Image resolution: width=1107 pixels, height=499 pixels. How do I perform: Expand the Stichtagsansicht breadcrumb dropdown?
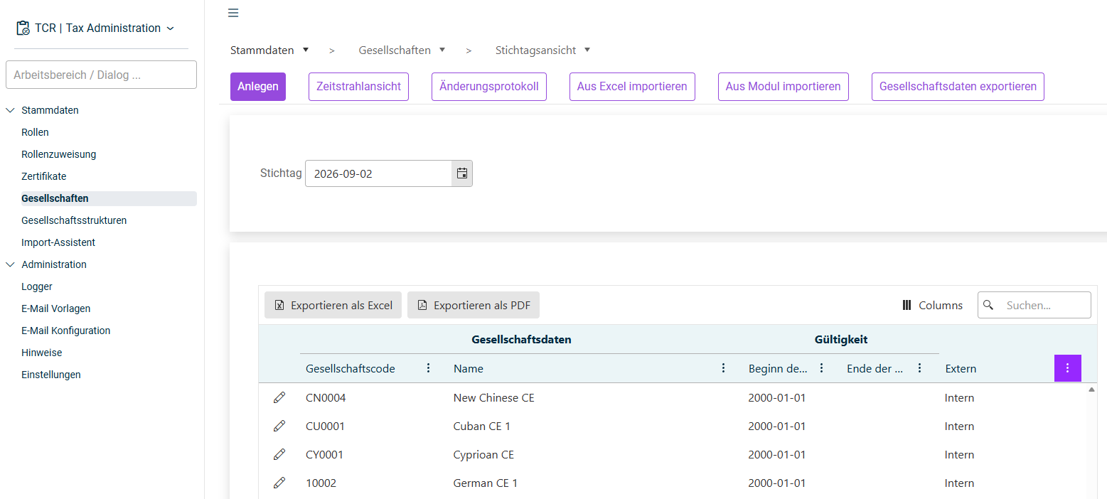587,50
